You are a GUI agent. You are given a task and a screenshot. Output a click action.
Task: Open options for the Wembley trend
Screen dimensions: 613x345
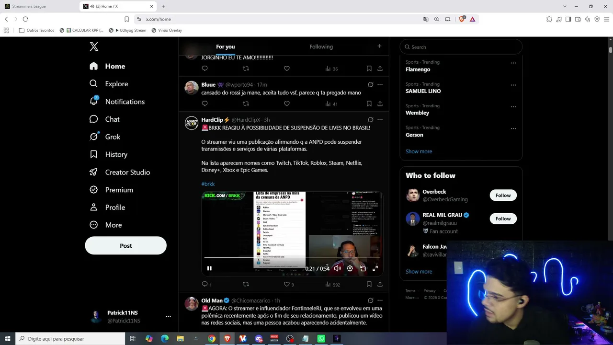coord(513,106)
